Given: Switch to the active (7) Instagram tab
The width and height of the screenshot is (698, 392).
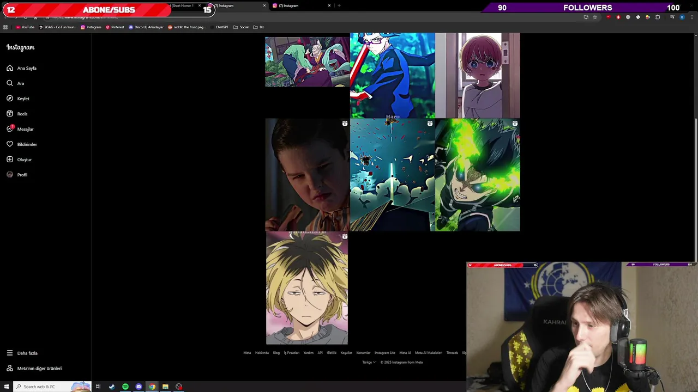Looking at the screenshot, I should [x=238, y=5].
